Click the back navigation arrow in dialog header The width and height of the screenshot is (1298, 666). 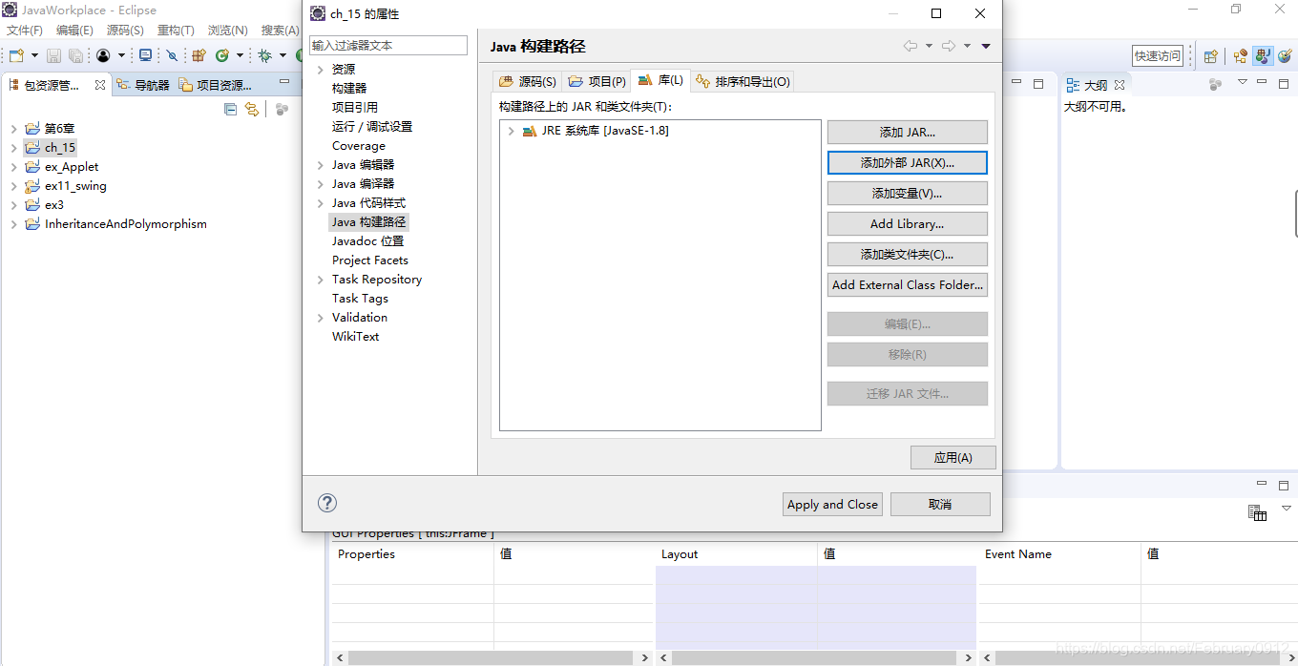point(910,46)
